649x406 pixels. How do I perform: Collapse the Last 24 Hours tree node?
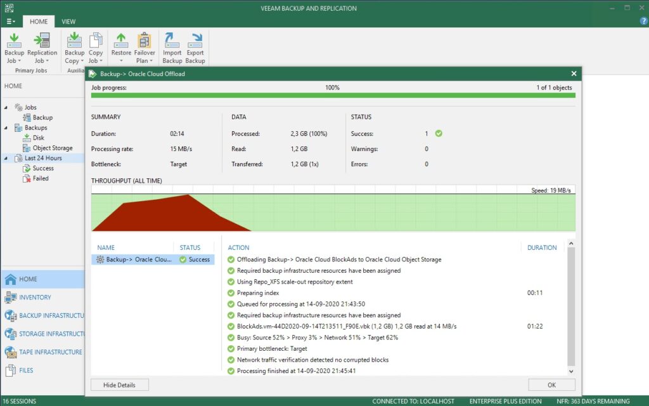6,158
